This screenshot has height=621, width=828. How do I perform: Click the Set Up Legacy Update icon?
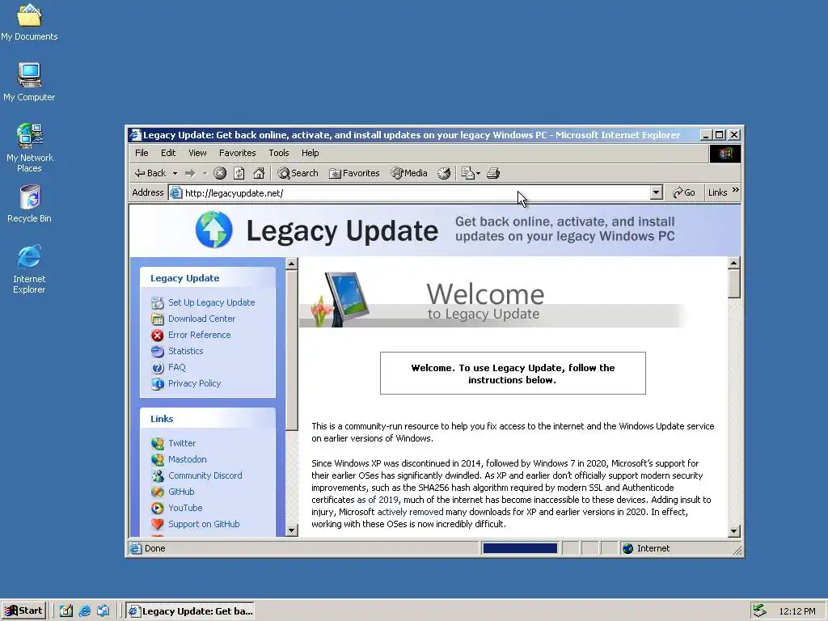[158, 302]
